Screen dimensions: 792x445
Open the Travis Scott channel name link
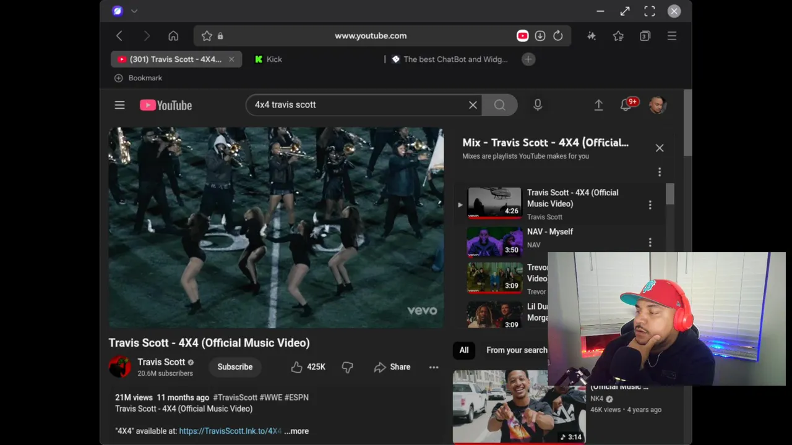161,362
